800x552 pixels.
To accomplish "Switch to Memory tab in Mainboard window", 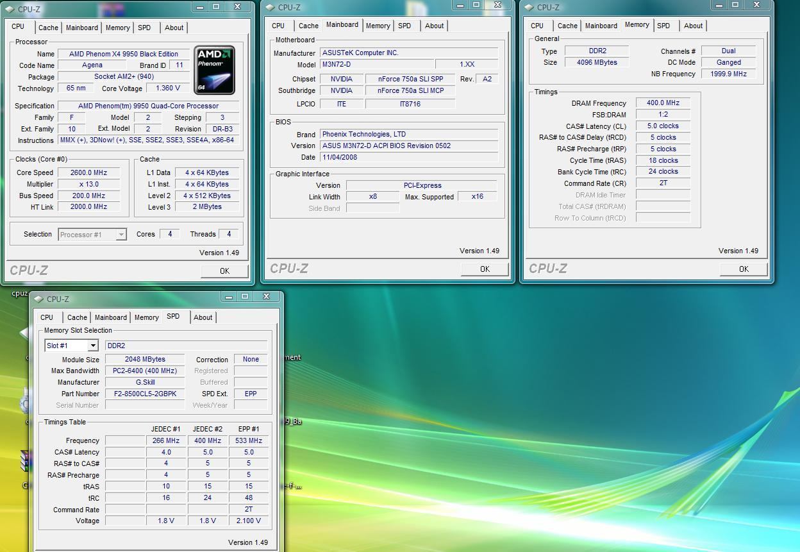I will point(378,26).
